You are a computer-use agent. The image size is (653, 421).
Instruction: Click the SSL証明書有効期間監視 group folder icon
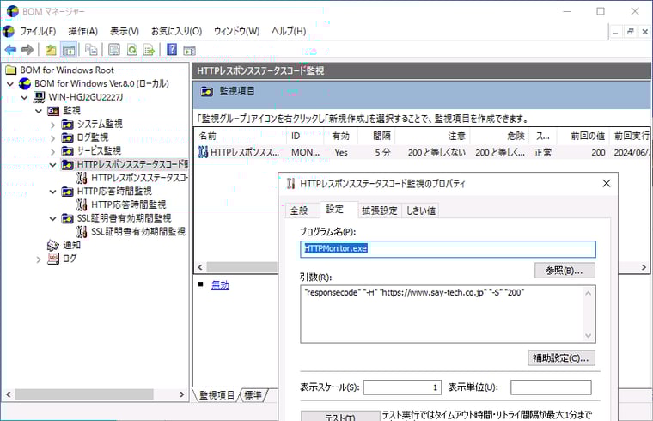(68, 218)
